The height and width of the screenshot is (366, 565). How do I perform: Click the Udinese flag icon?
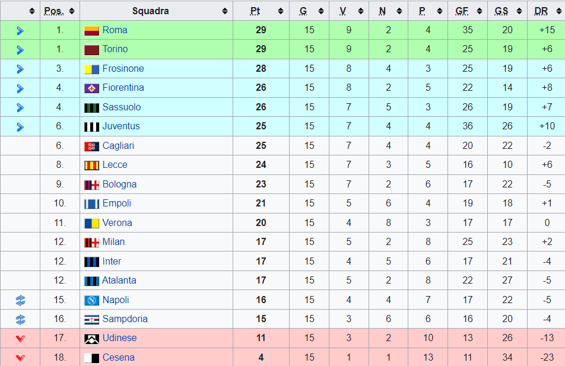click(91, 339)
